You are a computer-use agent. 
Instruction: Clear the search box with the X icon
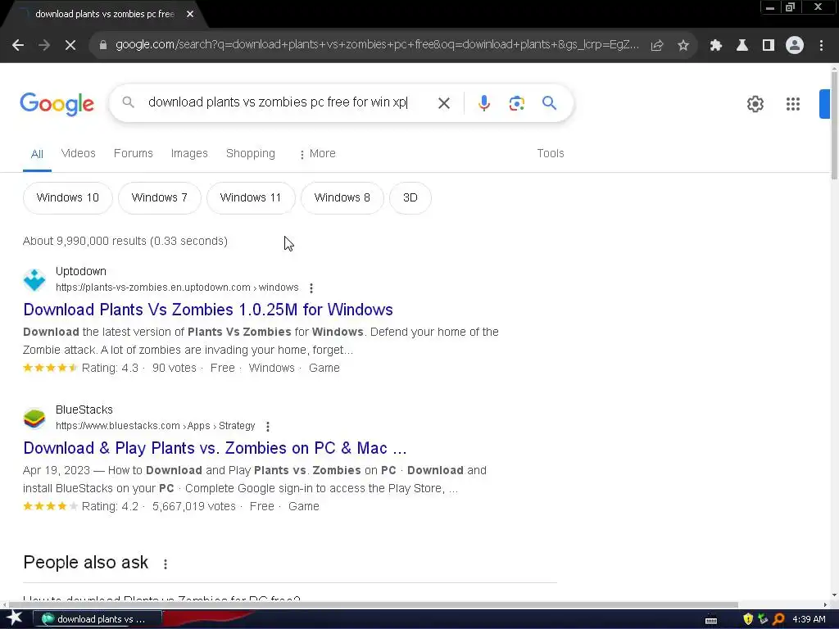pyautogui.click(x=443, y=103)
